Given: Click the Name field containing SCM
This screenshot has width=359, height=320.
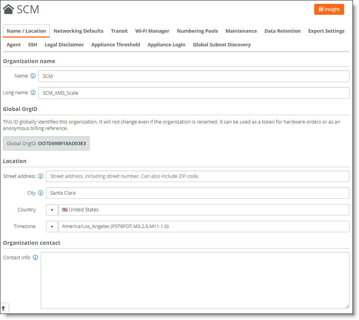Looking at the screenshot, I should (x=194, y=76).
